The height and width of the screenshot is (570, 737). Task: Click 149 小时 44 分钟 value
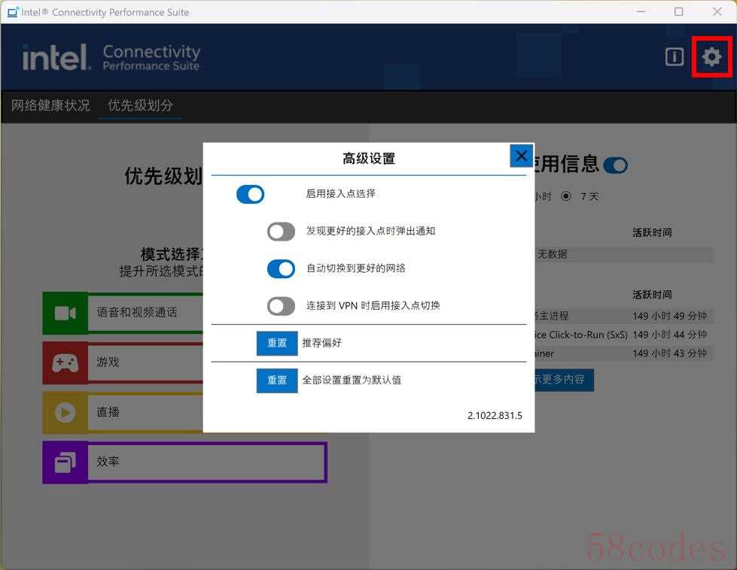tap(669, 335)
